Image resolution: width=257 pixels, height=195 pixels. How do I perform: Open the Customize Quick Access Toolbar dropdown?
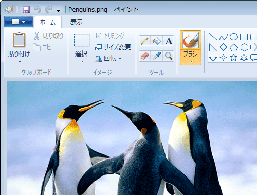[58, 10]
